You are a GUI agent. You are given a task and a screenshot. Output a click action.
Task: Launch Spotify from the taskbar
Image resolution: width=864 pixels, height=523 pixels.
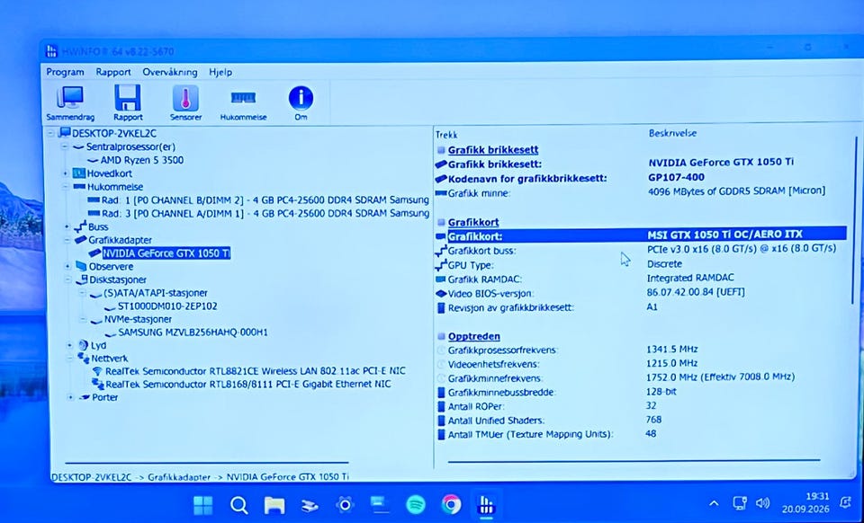[416, 504]
